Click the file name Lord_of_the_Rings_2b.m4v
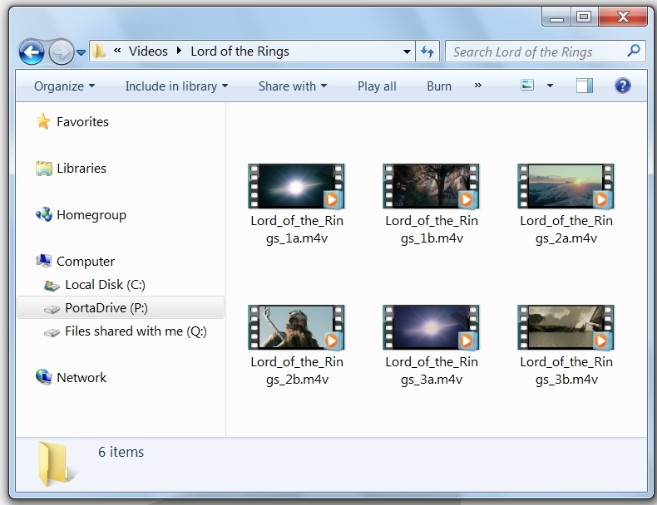 (297, 370)
